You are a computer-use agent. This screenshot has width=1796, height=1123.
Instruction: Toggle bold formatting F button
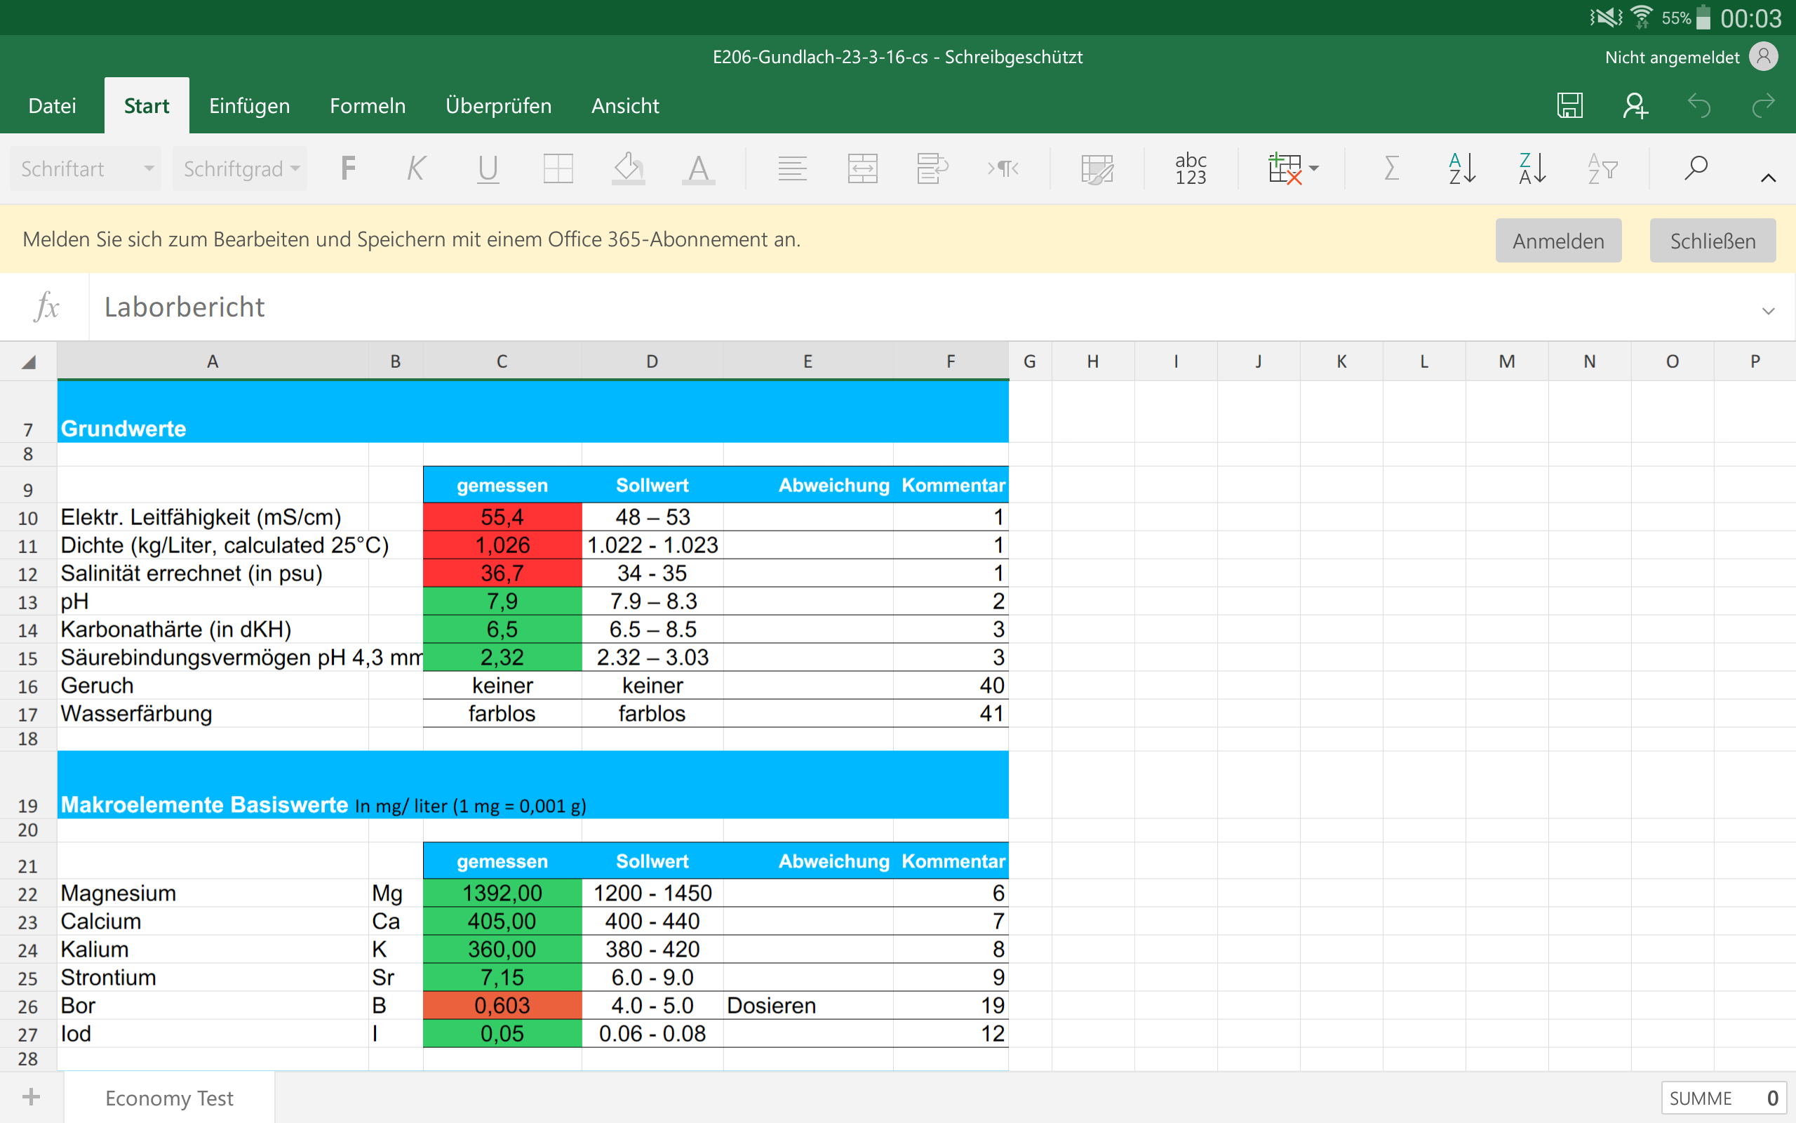click(x=348, y=168)
